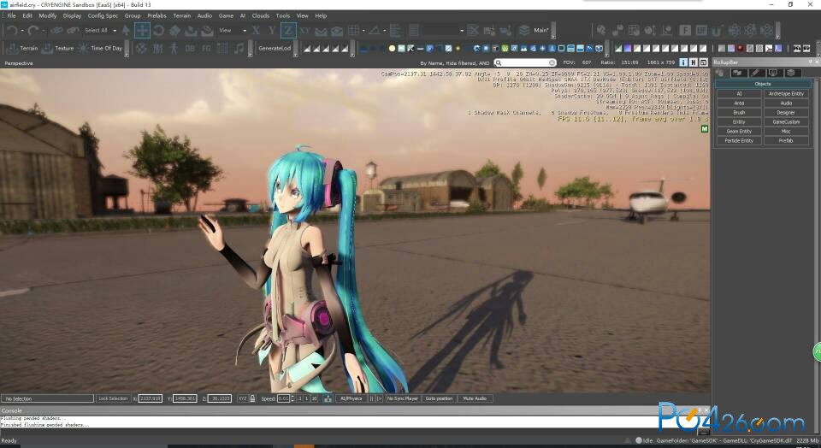Image resolution: width=821 pixels, height=448 pixels.
Task: Select the Particle Entity category
Action: 739,141
